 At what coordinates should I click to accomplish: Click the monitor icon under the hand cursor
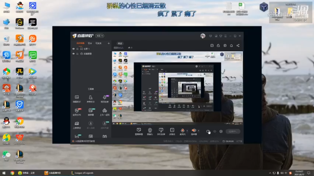(x=208, y=132)
